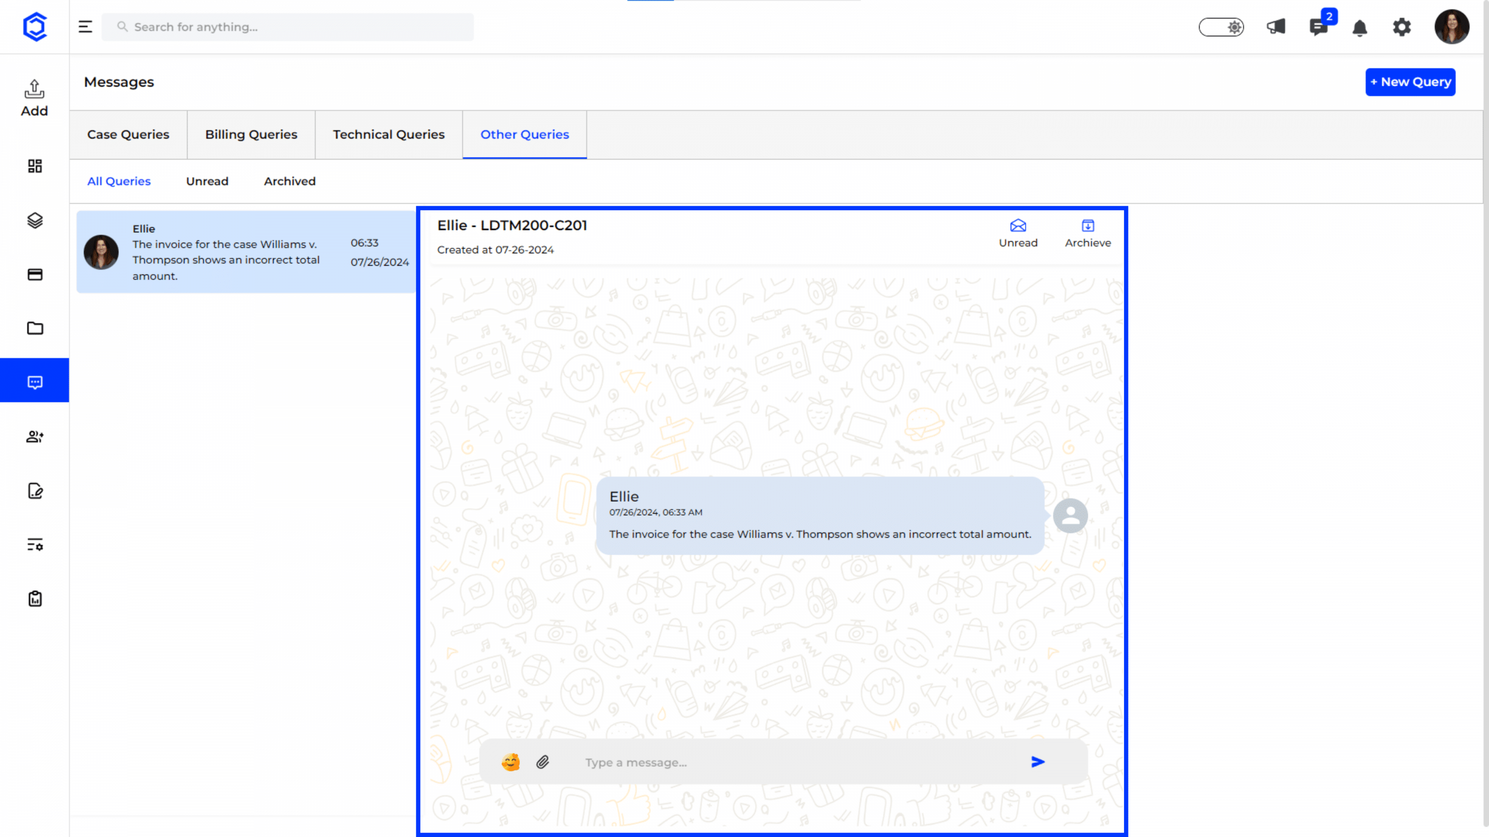Click the New Query button

pyautogui.click(x=1410, y=82)
